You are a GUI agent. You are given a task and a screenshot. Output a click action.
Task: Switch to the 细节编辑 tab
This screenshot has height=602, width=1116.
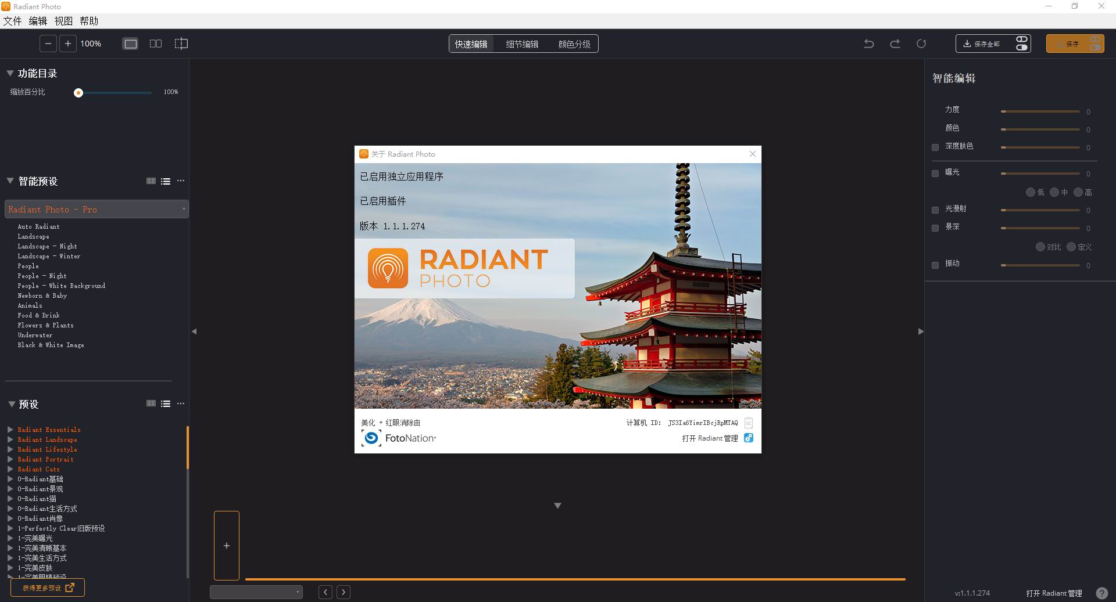[x=522, y=44]
